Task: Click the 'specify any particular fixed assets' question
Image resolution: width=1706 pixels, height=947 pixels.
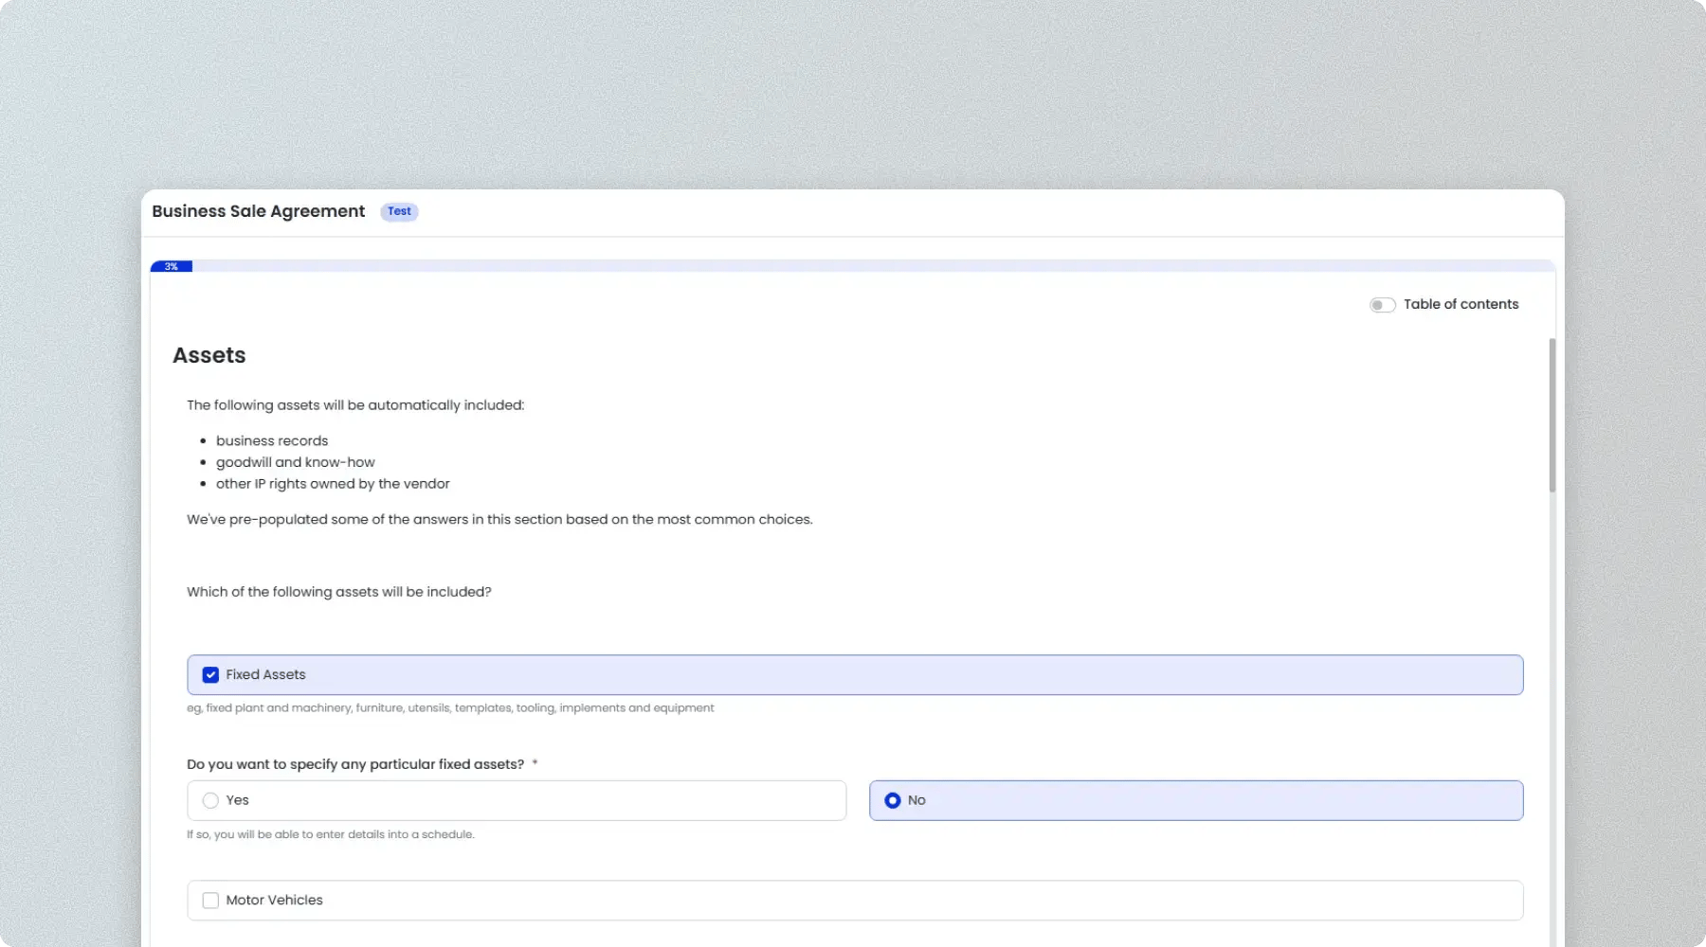Action: pos(355,764)
